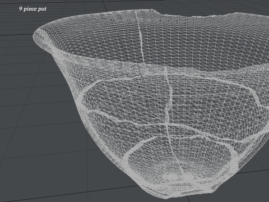Select the junction where front seam meets rim
The width and height of the screenshot is (269, 202).
coord(166,70)
